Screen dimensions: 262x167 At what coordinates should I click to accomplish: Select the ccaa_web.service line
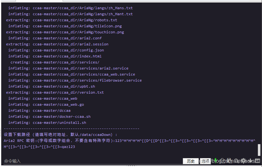pyautogui.click(x=72, y=74)
